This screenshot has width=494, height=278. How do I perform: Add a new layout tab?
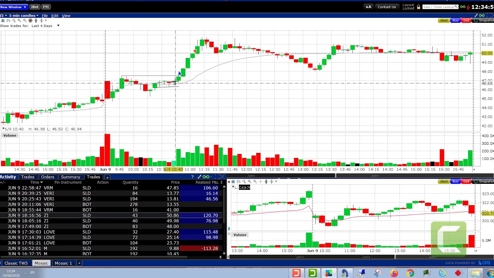coord(79,263)
